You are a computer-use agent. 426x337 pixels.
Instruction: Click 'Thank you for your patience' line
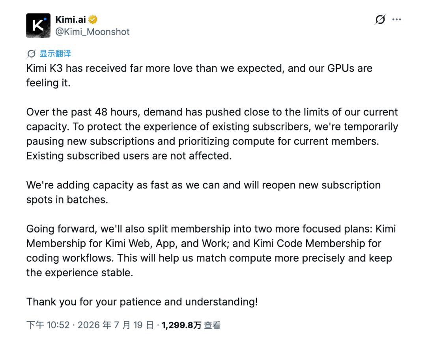pos(142,302)
